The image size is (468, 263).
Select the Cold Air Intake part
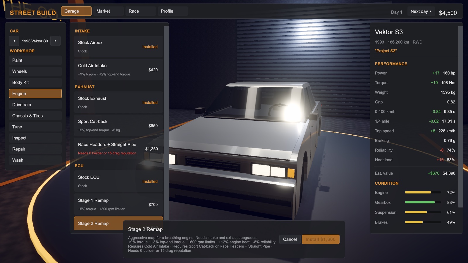[x=118, y=70]
